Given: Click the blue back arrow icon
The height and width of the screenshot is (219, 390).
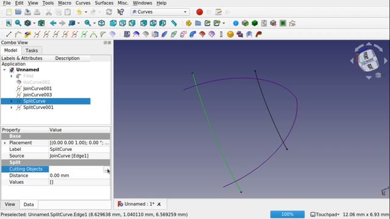Looking at the screenshot, I should [x=53, y=23].
